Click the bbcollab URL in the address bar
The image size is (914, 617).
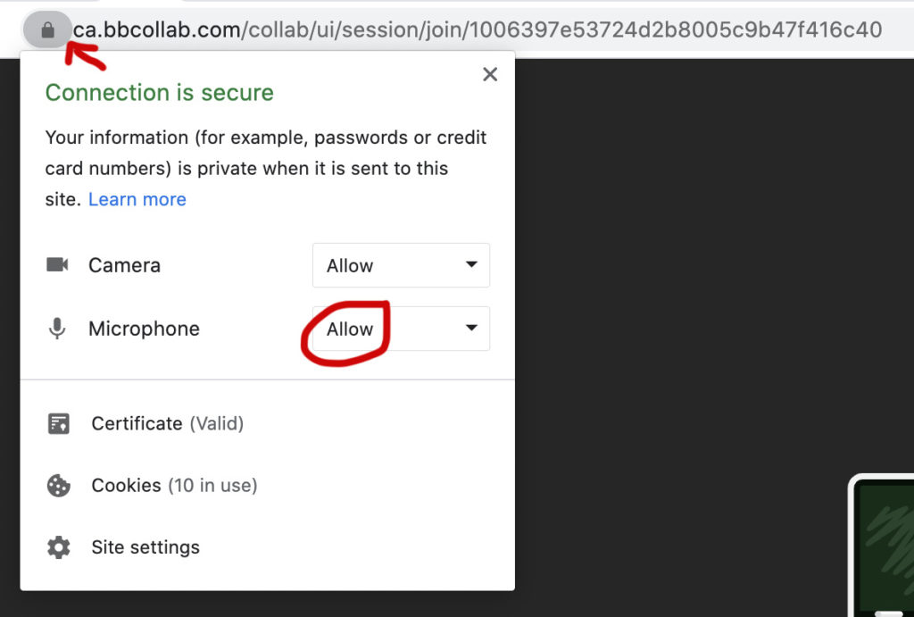tap(477, 30)
